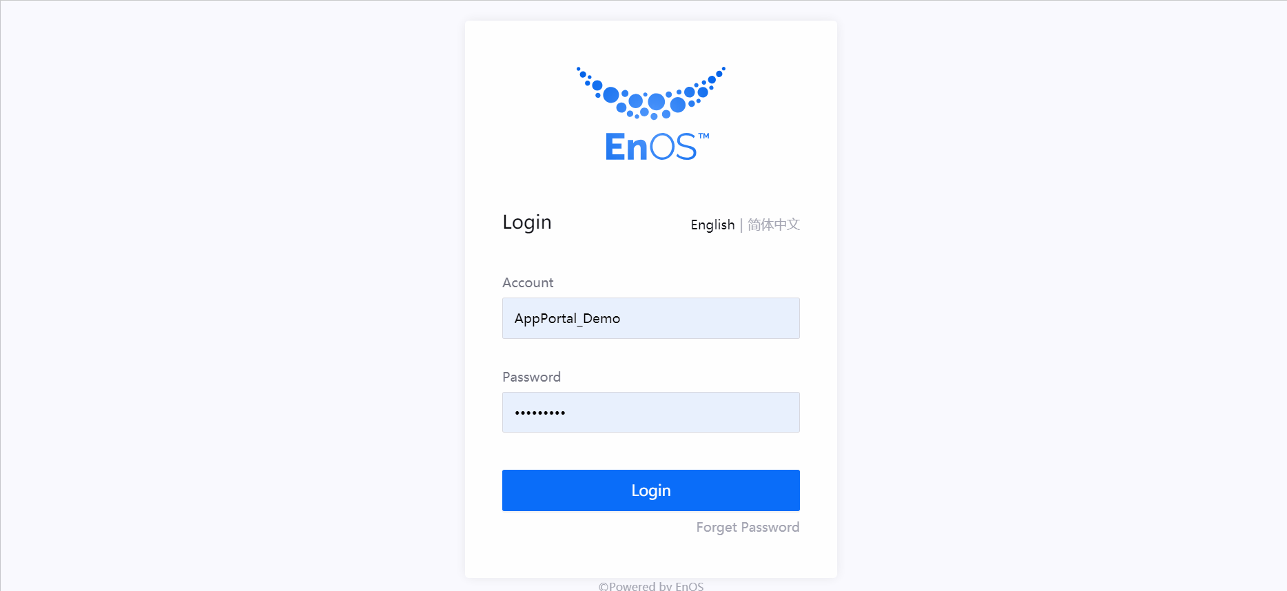
Task: Click the separator between language options
Action: 741,225
